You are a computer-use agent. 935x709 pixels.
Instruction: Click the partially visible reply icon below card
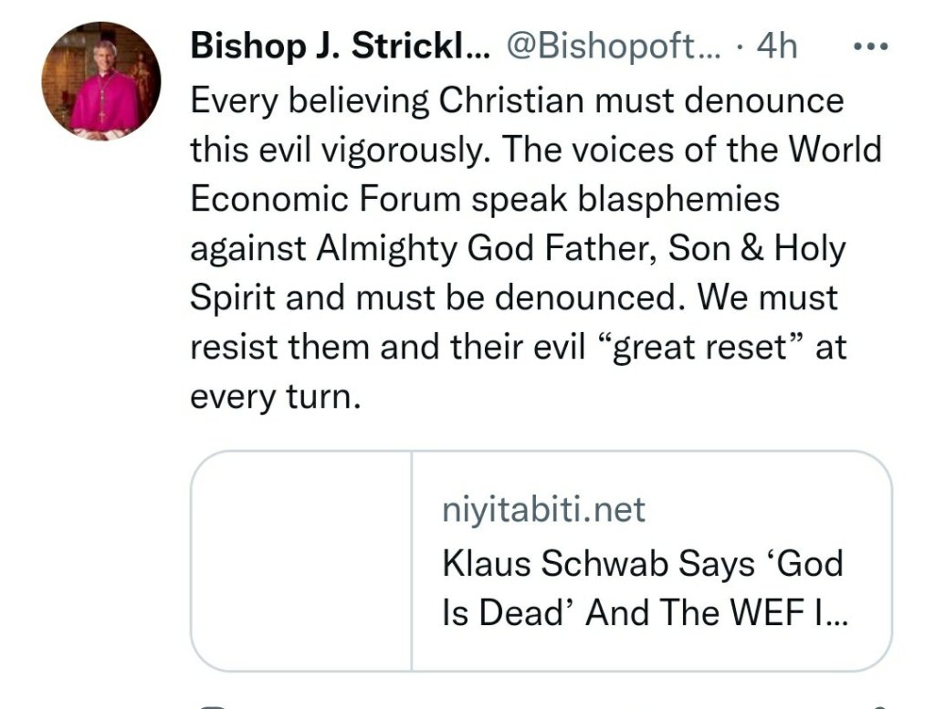pos(212,705)
